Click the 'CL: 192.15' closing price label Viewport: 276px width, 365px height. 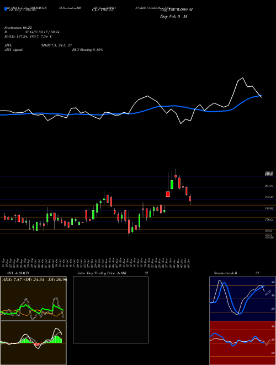103,11
